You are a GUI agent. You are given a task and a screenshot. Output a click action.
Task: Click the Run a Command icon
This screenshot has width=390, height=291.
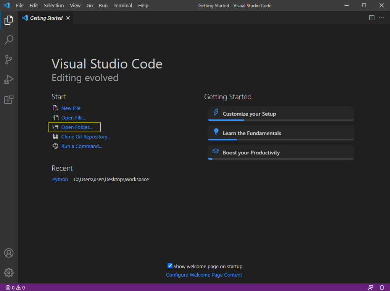(x=55, y=146)
